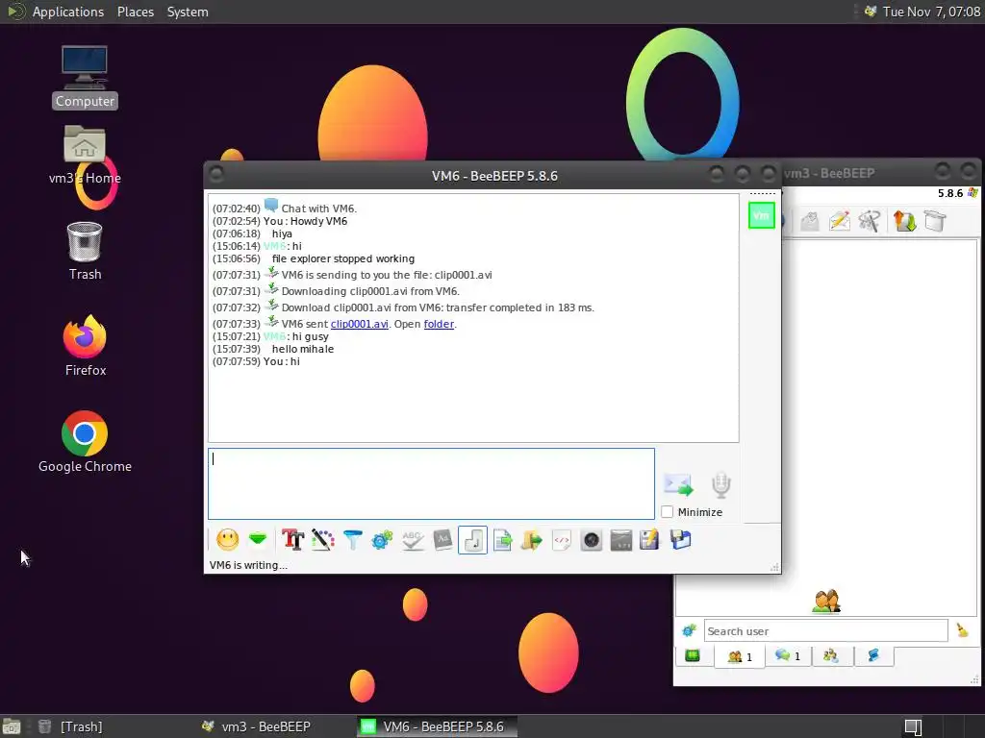Click envelope icon in vm3 BeeBEEP toolbar
This screenshot has width=985, height=738.
[x=810, y=221]
